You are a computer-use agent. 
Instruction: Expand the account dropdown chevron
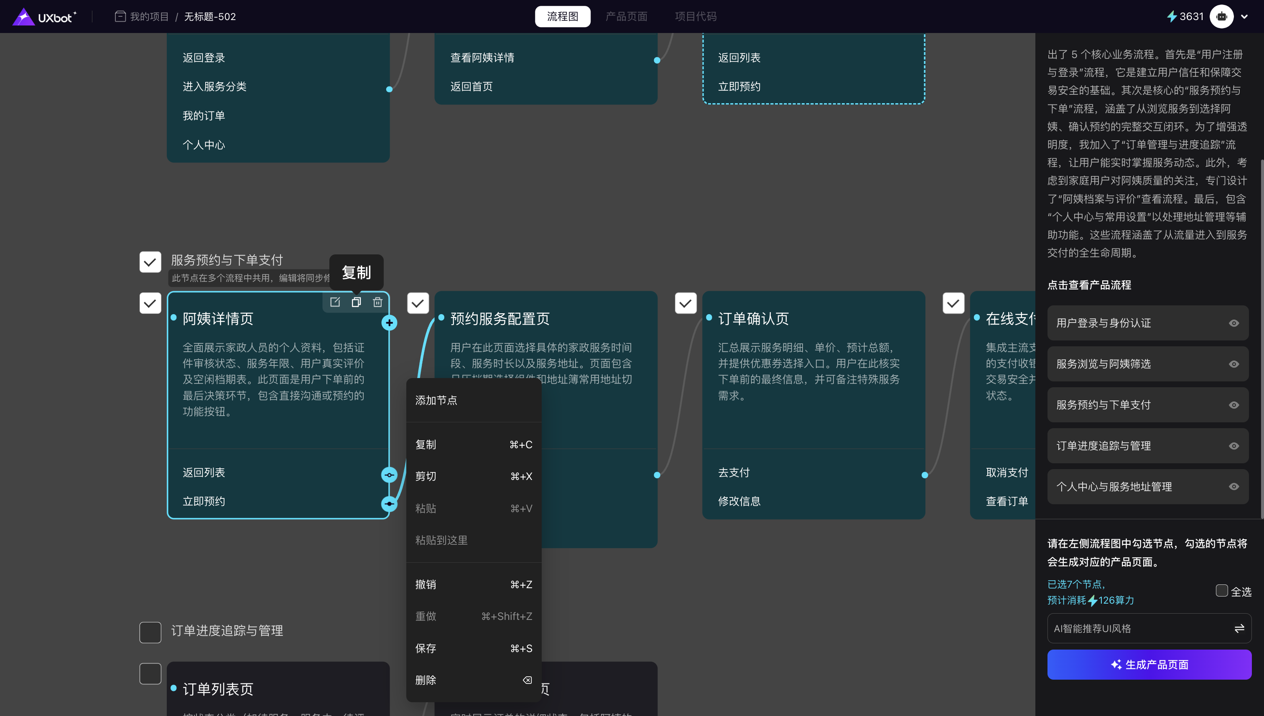(x=1244, y=17)
